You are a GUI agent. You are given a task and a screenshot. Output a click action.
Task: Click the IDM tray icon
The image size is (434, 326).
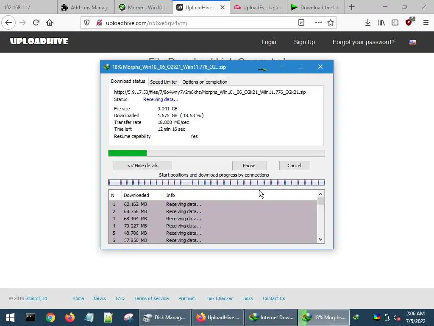pos(356,318)
